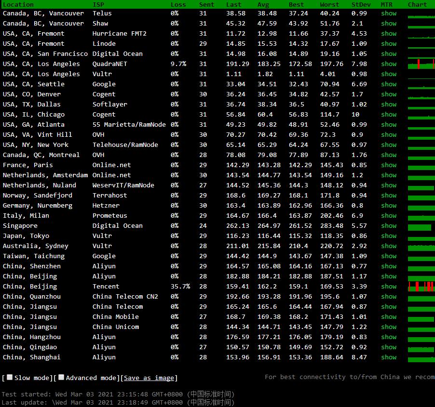Select the 'China, Shanghai' location cell
Image resolution: width=435 pixels, height=407 pixels.
click(x=31, y=357)
